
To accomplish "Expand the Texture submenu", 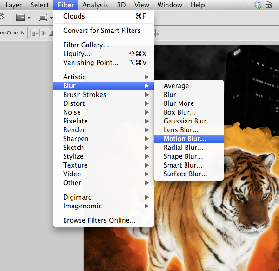I will tap(104, 165).
